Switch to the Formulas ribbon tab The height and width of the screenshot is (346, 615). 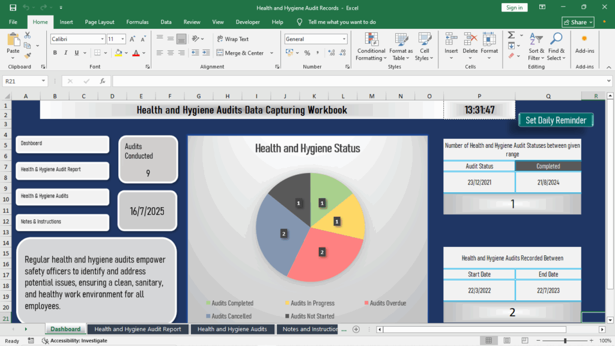pyautogui.click(x=138, y=22)
